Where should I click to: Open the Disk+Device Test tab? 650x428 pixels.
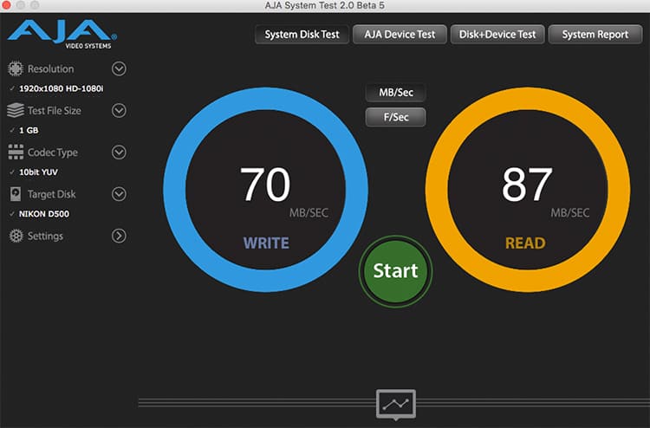(x=497, y=35)
